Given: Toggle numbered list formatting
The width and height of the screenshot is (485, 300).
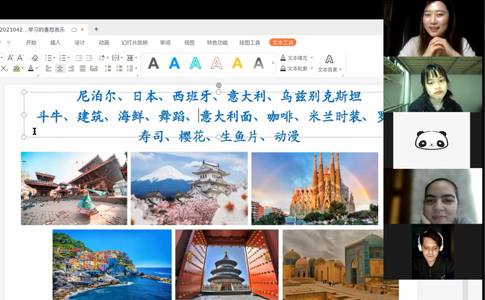Looking at the screenshot, I should (x=63, y=58).
